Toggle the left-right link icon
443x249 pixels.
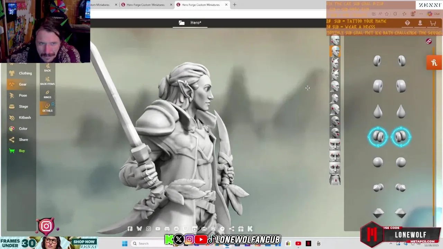coord(429,41)
